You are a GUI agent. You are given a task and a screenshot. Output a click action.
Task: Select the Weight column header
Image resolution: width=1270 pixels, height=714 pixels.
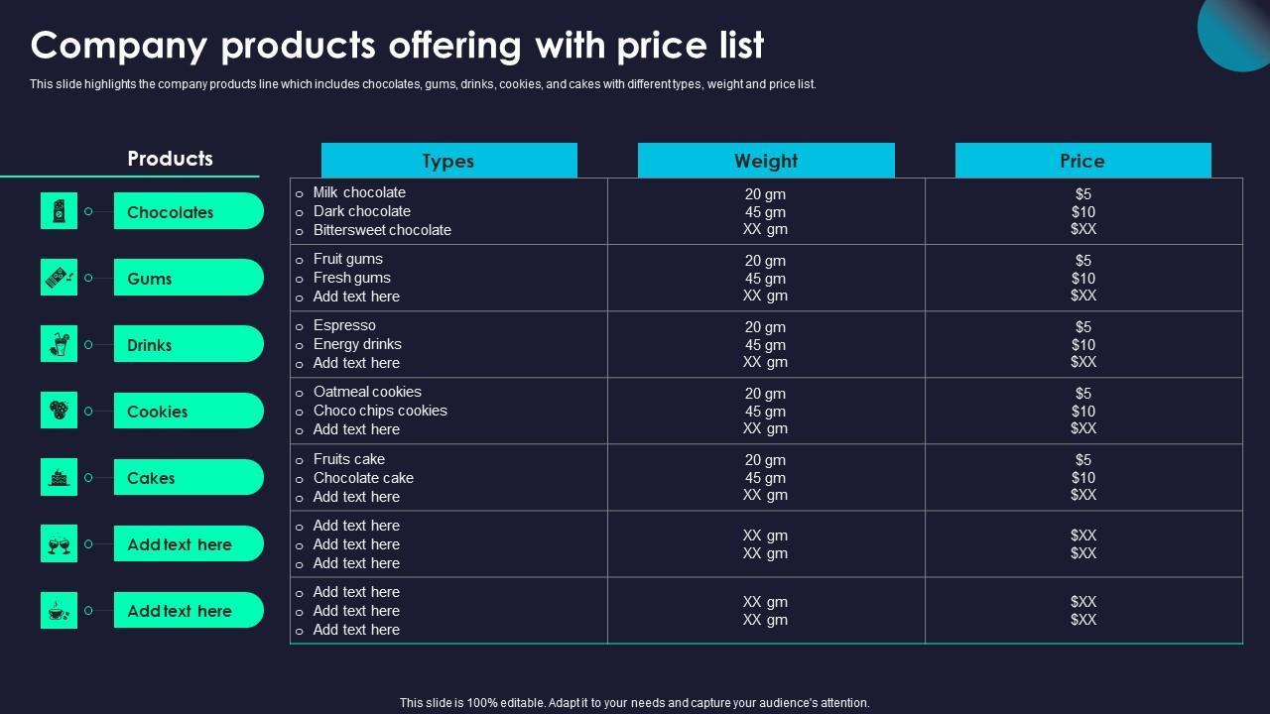coord(766,161)
